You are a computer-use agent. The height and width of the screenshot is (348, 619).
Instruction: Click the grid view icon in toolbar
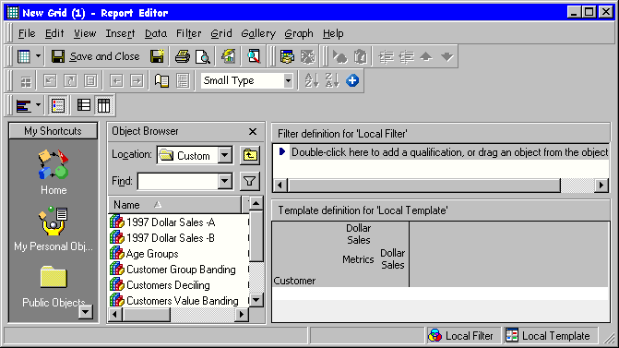24,56
